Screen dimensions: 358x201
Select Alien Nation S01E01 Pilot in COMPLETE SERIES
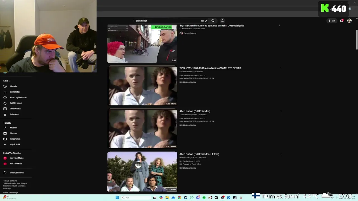coord(192,75)
